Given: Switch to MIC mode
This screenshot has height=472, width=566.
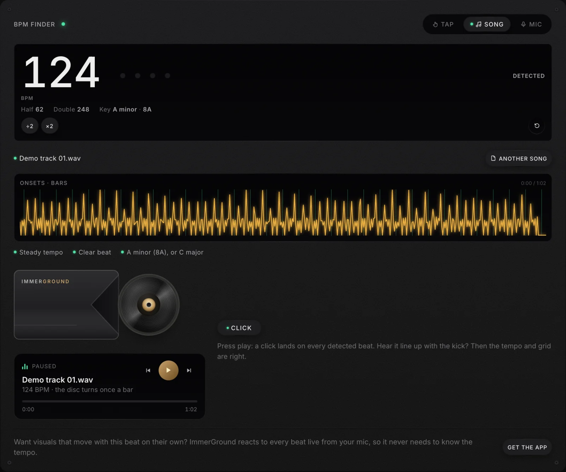Looking at the screenshot, I should coord(531,24).
